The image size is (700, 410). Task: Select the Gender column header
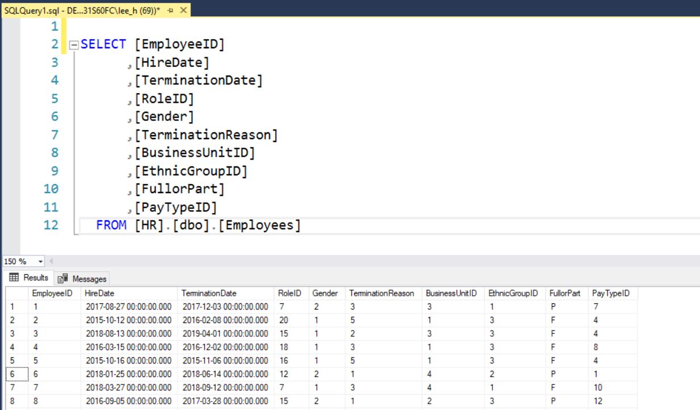(x=327, y=294)
